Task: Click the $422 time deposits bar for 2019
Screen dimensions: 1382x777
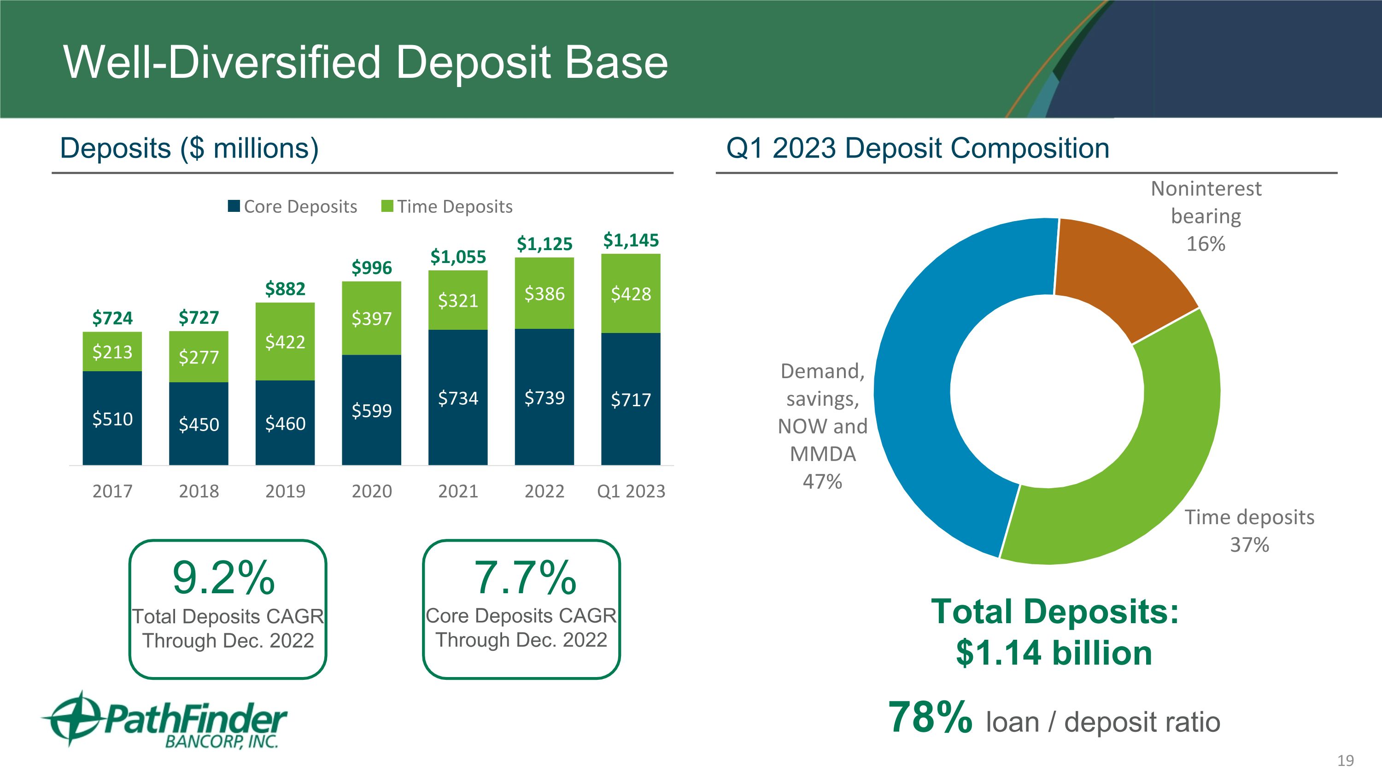Action: [x=285, y=342]
